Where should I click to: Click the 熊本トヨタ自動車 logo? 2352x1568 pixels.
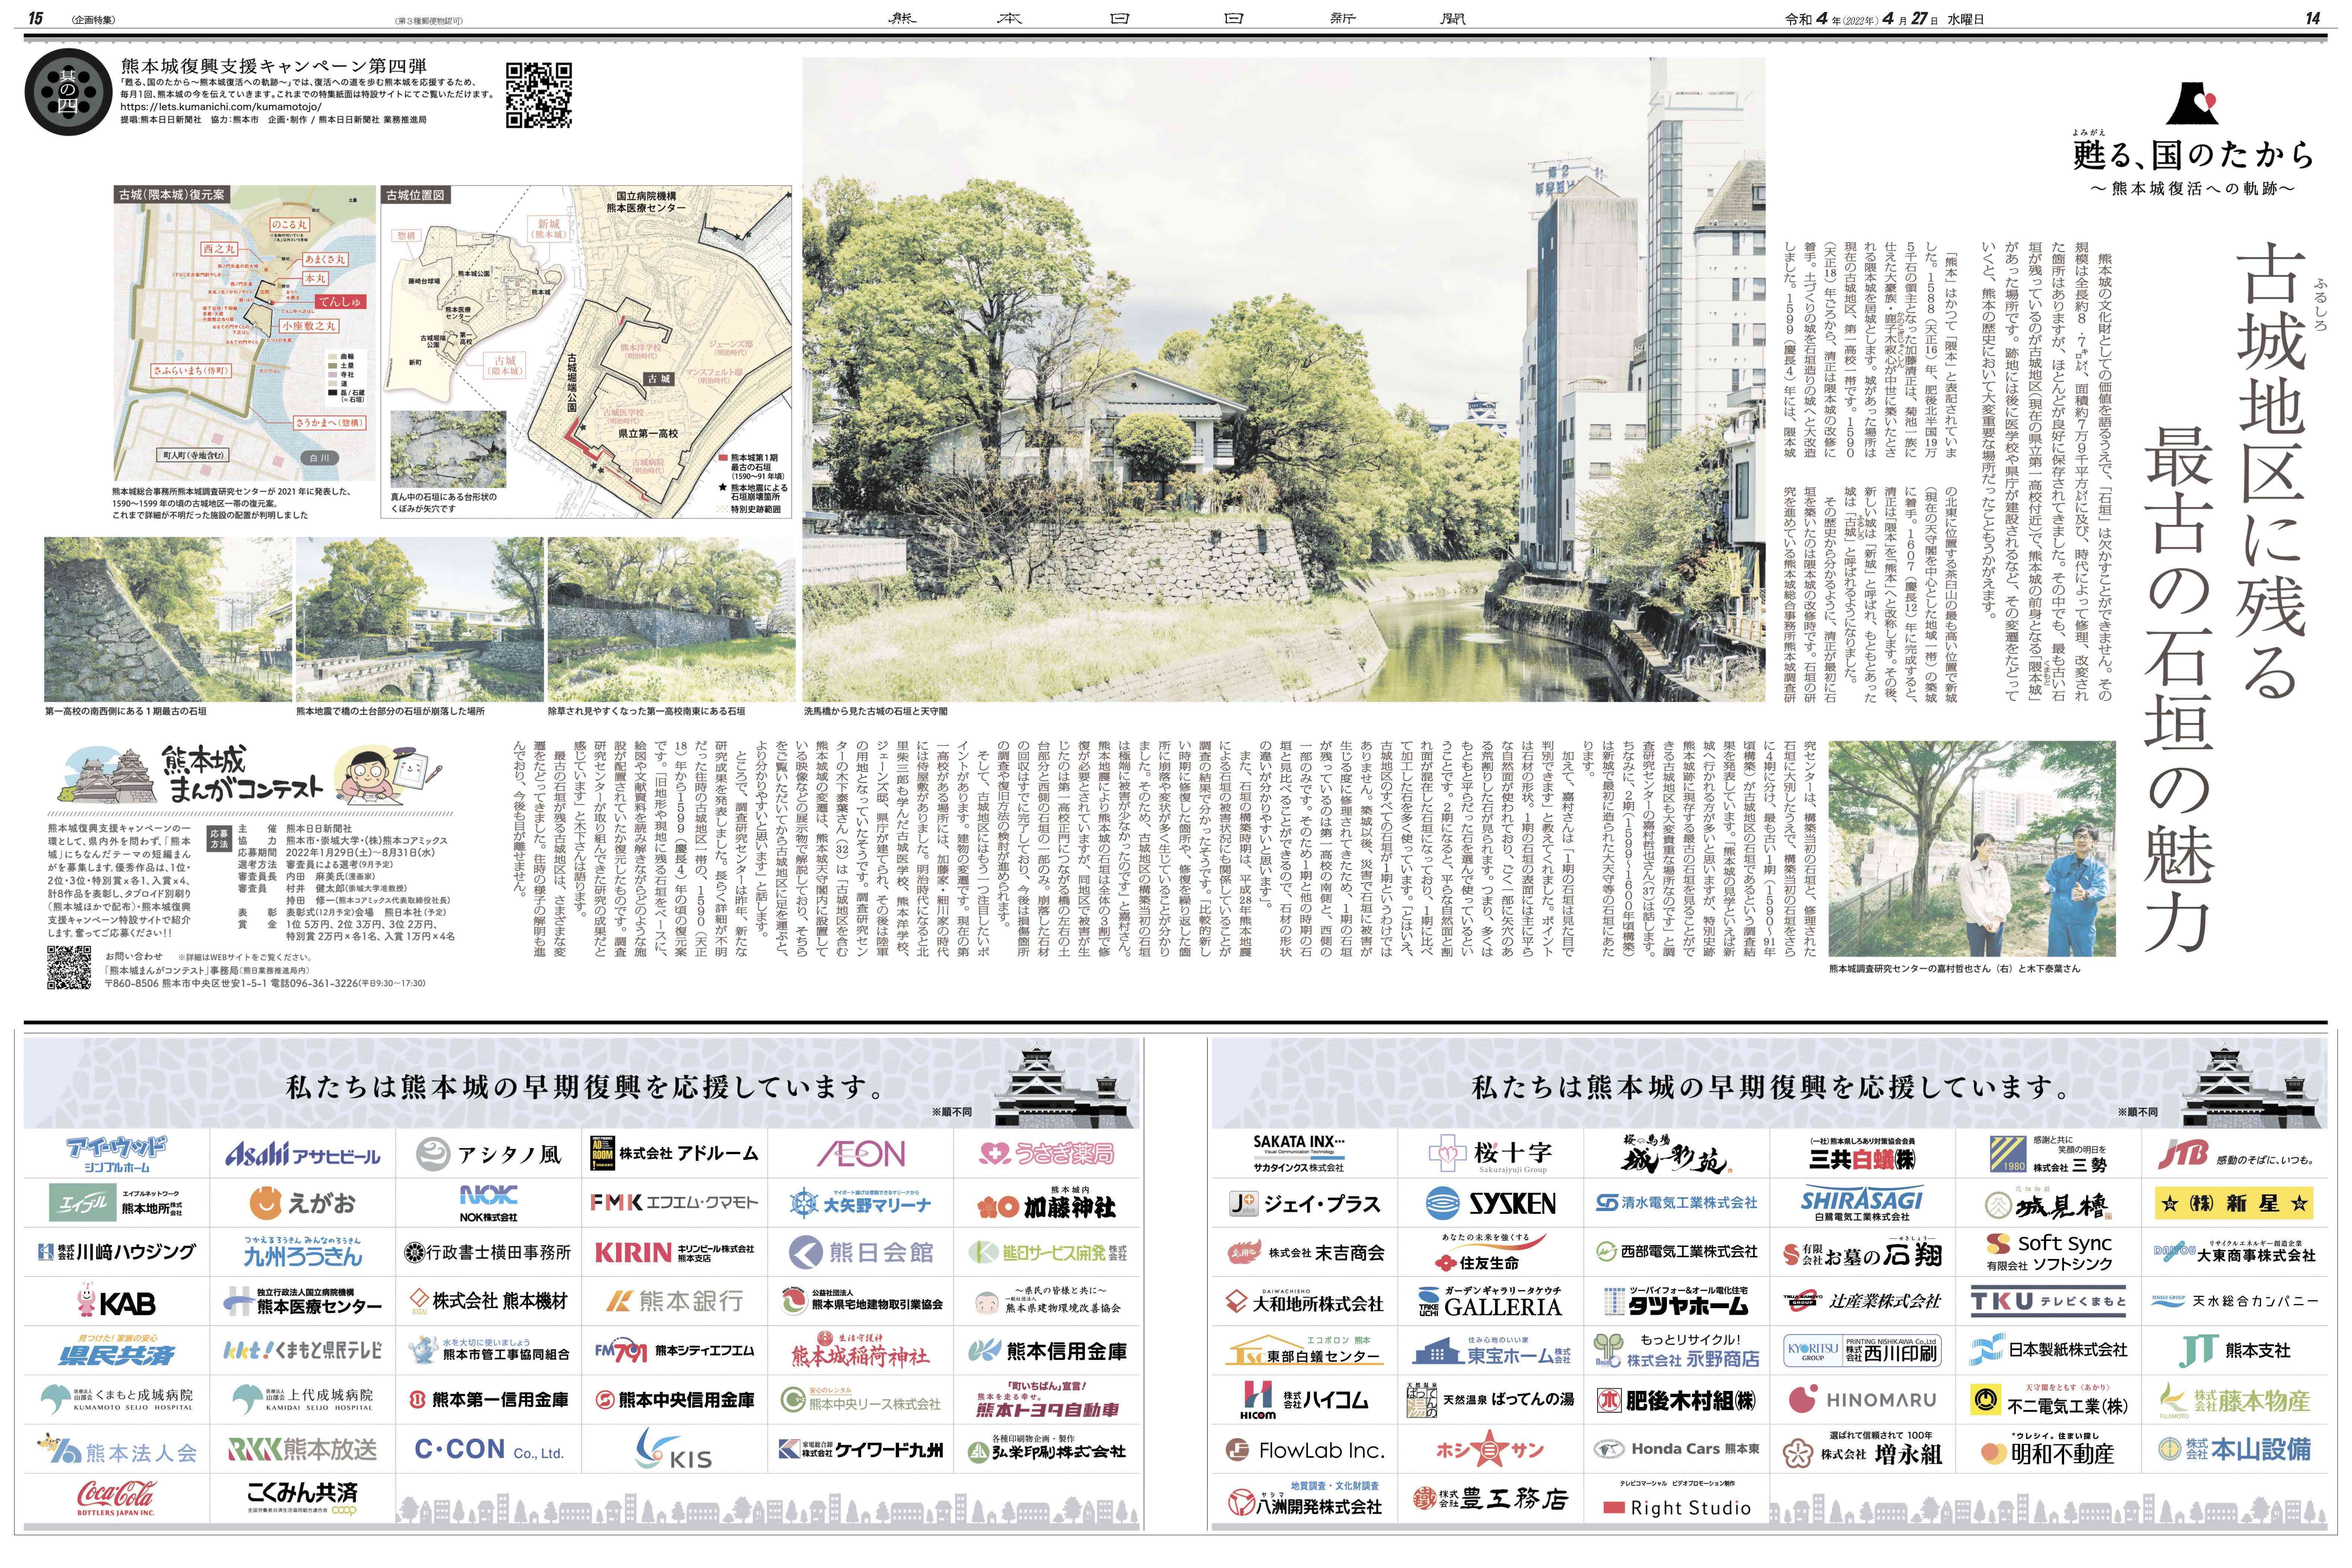(1048, 1400)
